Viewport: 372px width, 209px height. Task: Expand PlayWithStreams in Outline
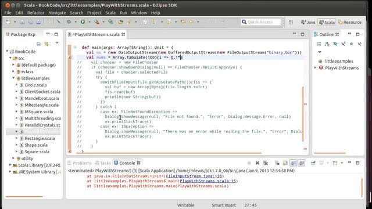[315, 67]
